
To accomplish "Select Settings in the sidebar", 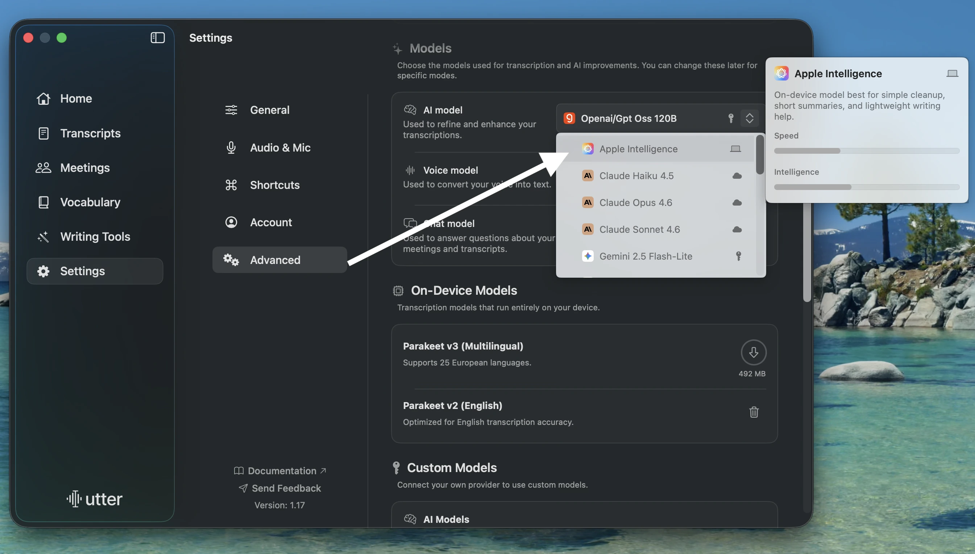I will click(x=95, y=271).
